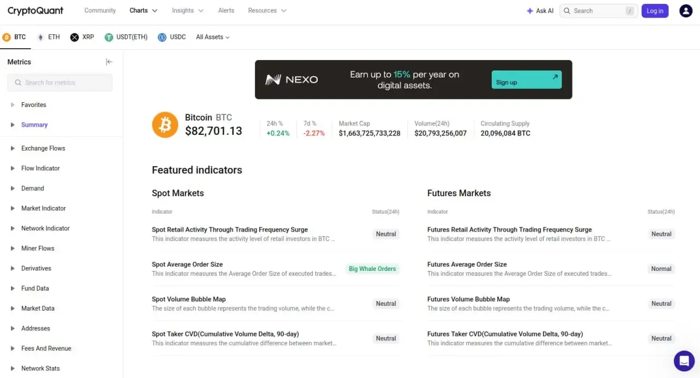Expand the Network Stats arrow
Image resolution: width=700 pixels, height=378 pixels.
click(13, 368)
